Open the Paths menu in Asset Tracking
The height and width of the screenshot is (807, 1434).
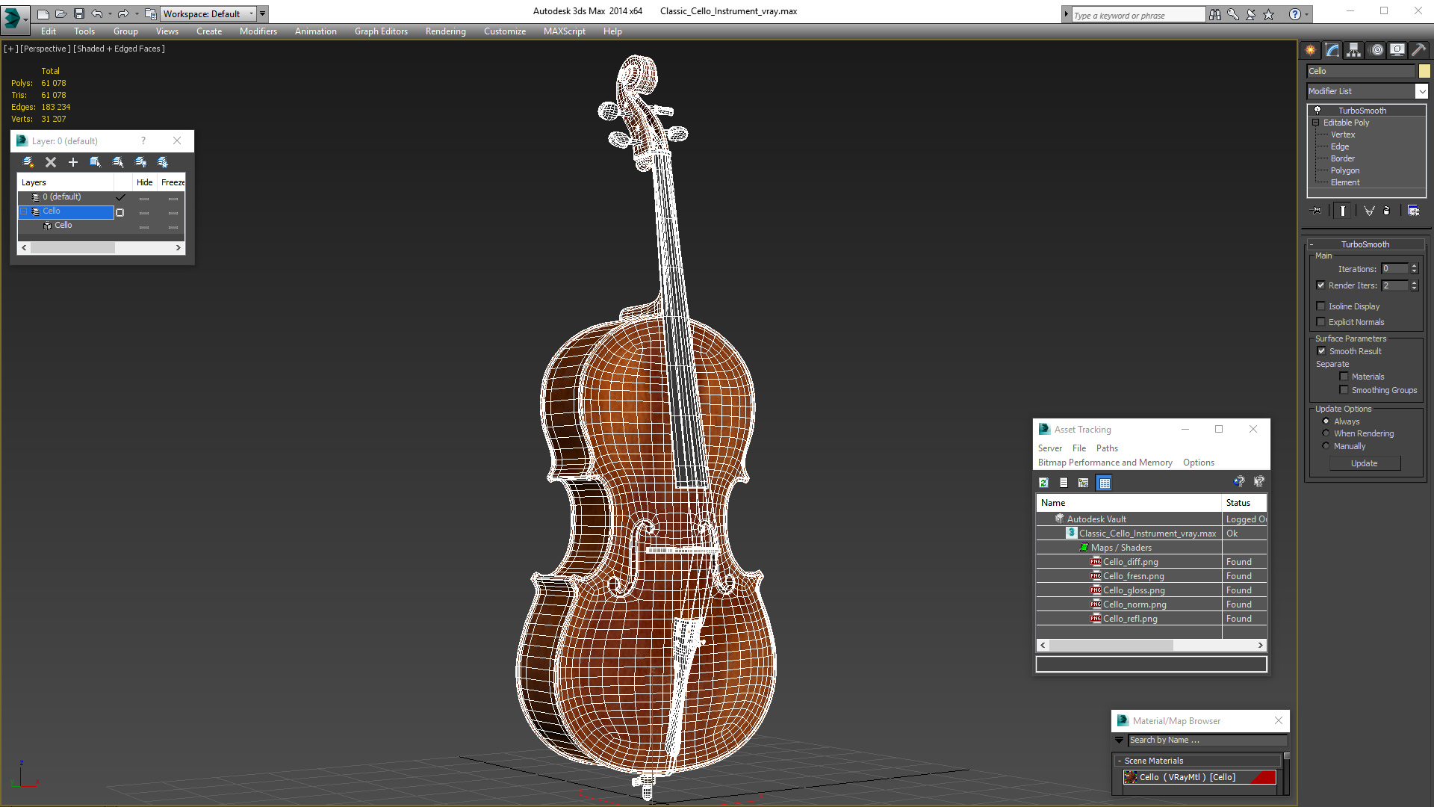[x=1106, y=448]
